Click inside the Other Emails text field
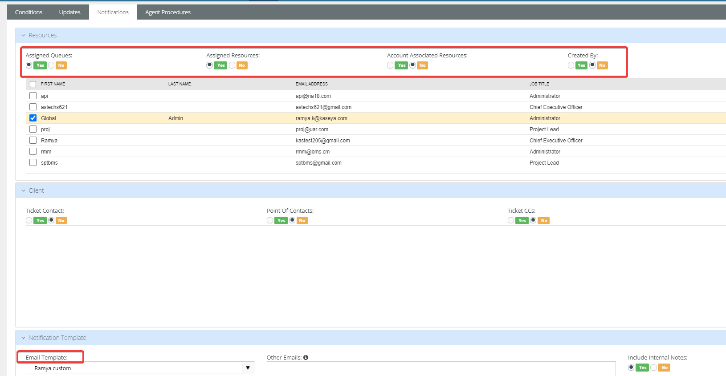This screenshot has width=726, height=376. tap(441, 368)
